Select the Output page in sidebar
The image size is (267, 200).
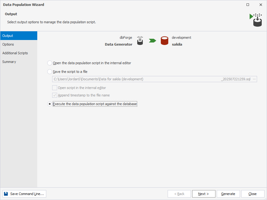(19, 36)
